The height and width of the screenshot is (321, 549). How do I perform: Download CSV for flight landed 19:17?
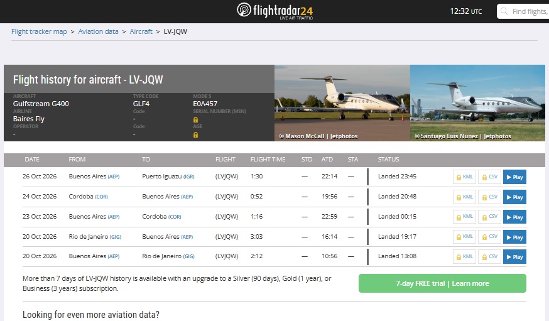[490, 237]
